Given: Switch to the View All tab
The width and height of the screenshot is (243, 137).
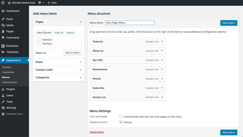Looking at the screenshot, I should (59, 33).
